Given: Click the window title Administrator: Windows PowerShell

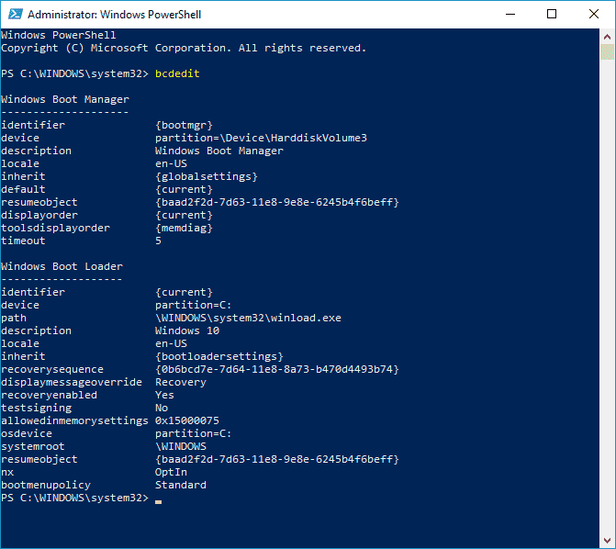Looking at the screenshot, I should 115,15.
